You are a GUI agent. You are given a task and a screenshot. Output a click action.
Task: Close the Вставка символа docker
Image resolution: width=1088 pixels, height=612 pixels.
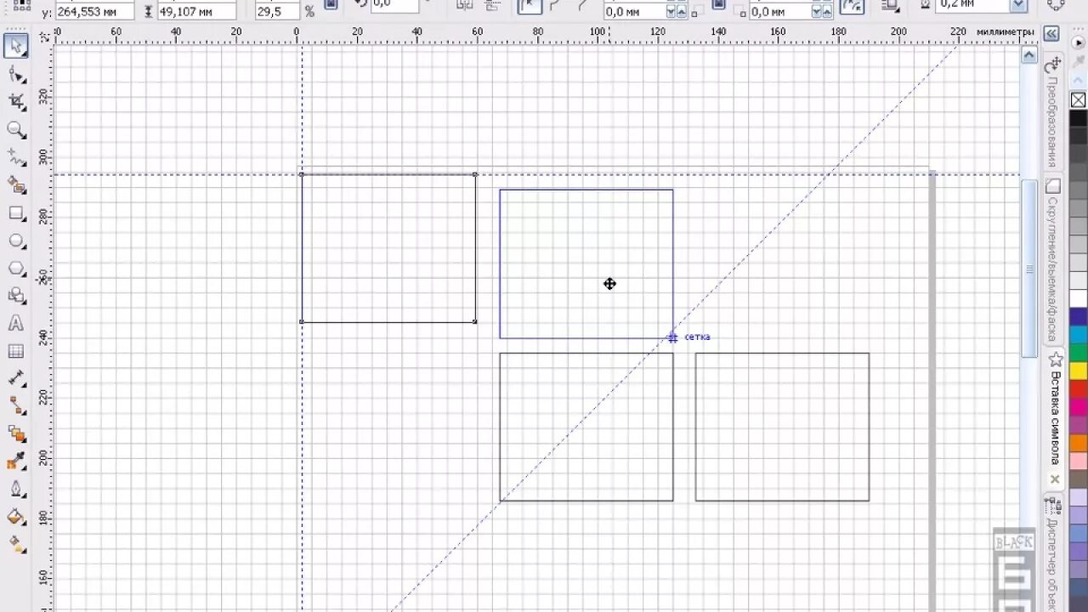(x=1055, y=479)
